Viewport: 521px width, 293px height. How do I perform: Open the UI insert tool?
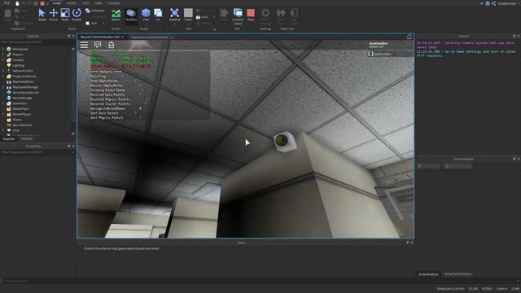pos(158,15)
